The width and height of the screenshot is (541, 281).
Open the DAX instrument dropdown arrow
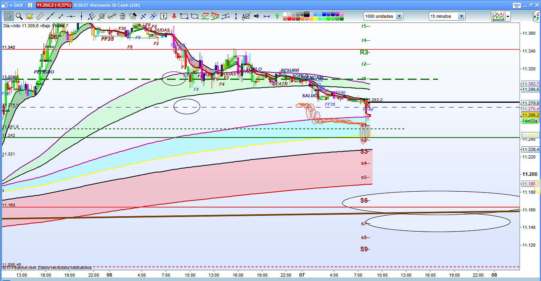10,5
